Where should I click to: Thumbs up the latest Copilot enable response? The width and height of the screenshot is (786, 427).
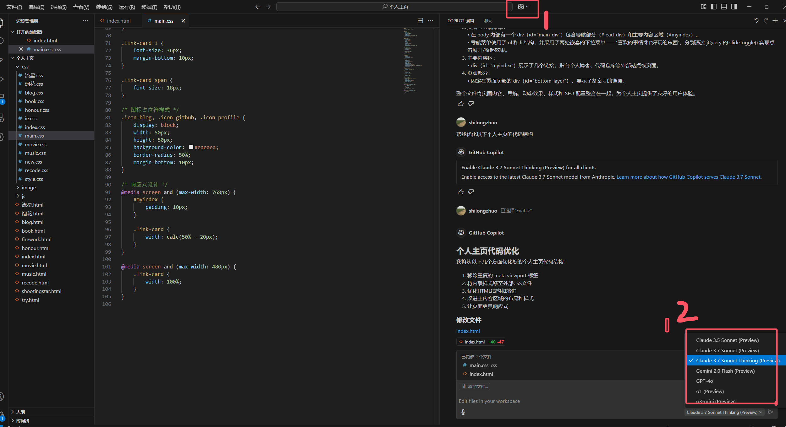(460, 192)
